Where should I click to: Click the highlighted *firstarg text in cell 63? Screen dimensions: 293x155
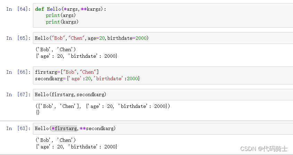[x=64, y=128]
